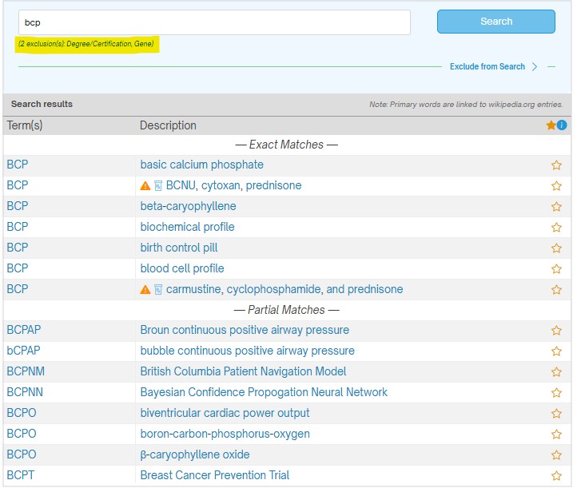Viewport: 577px width, 488px height.
Task: Favorite the beta-caryophyllene entry
Action: (x=556, y=207)
